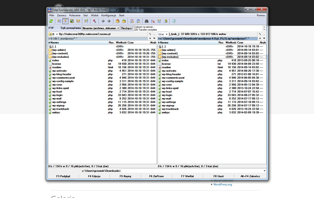Viewport: 314px width, 198px height.
Task: Sort left panel by Wielkość column header
Action: point(121,43)
